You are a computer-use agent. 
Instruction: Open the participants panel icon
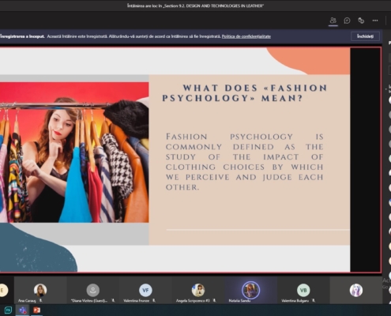pyautogui.click(x=333, y=21)
